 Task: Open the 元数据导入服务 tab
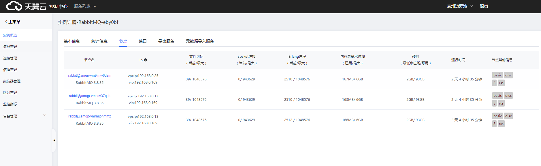click(x=200, y=41)
